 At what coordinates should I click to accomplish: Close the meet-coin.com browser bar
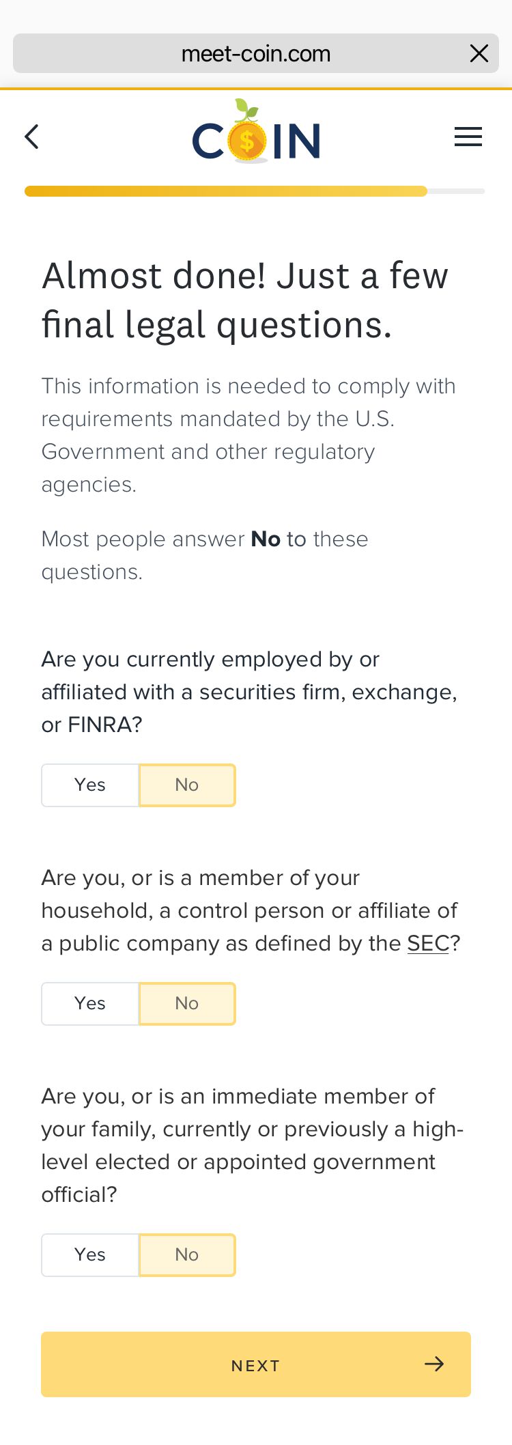pyautogui.click(x=479, y=53)
